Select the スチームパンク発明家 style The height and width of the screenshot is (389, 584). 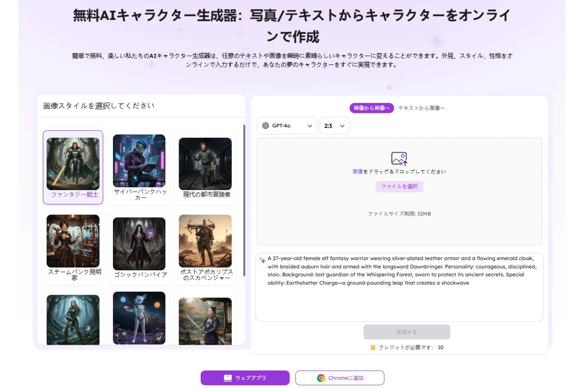pos(73,241)
